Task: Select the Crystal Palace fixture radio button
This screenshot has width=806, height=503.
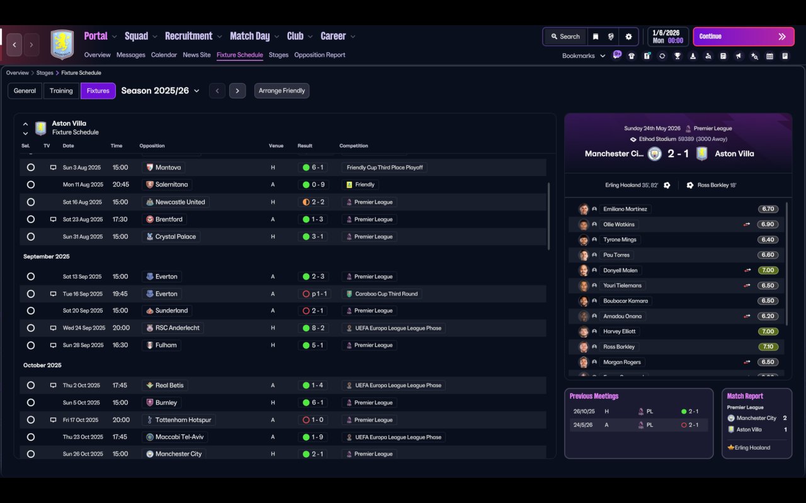Action: tap(31, 237)
